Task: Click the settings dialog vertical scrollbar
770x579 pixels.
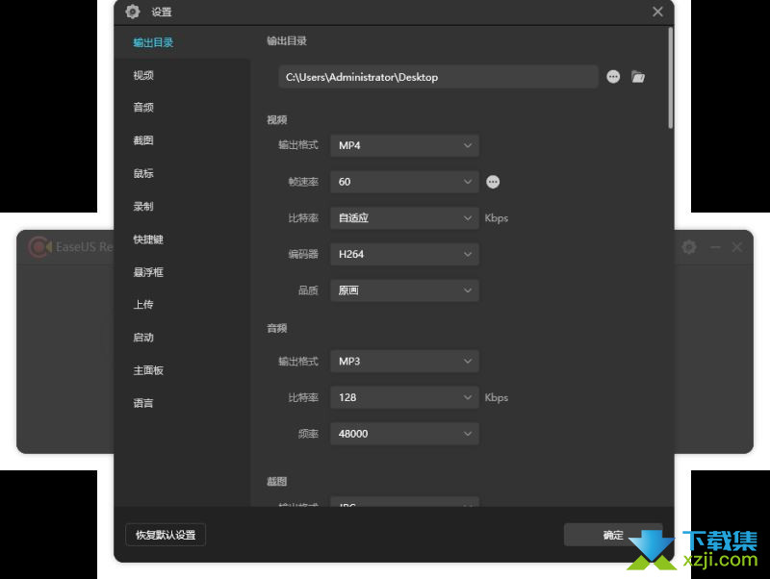Action: click(670, 79)
